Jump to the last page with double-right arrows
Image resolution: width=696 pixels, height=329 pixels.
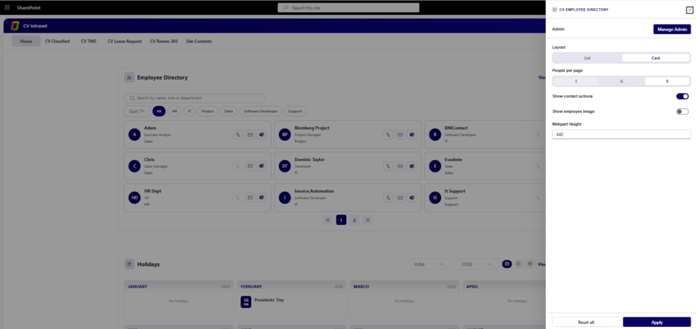pyautogui.click(x=368, y=220)
